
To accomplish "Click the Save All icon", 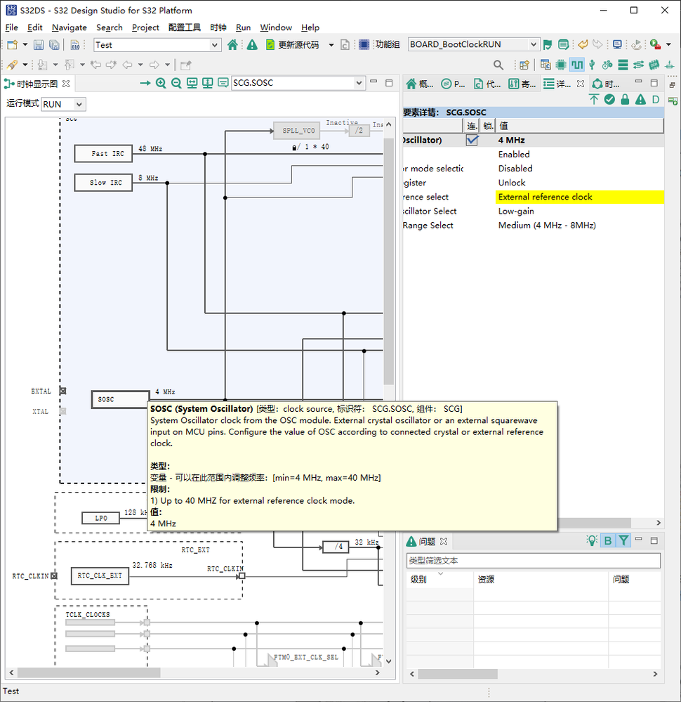I will click(54, 45).
